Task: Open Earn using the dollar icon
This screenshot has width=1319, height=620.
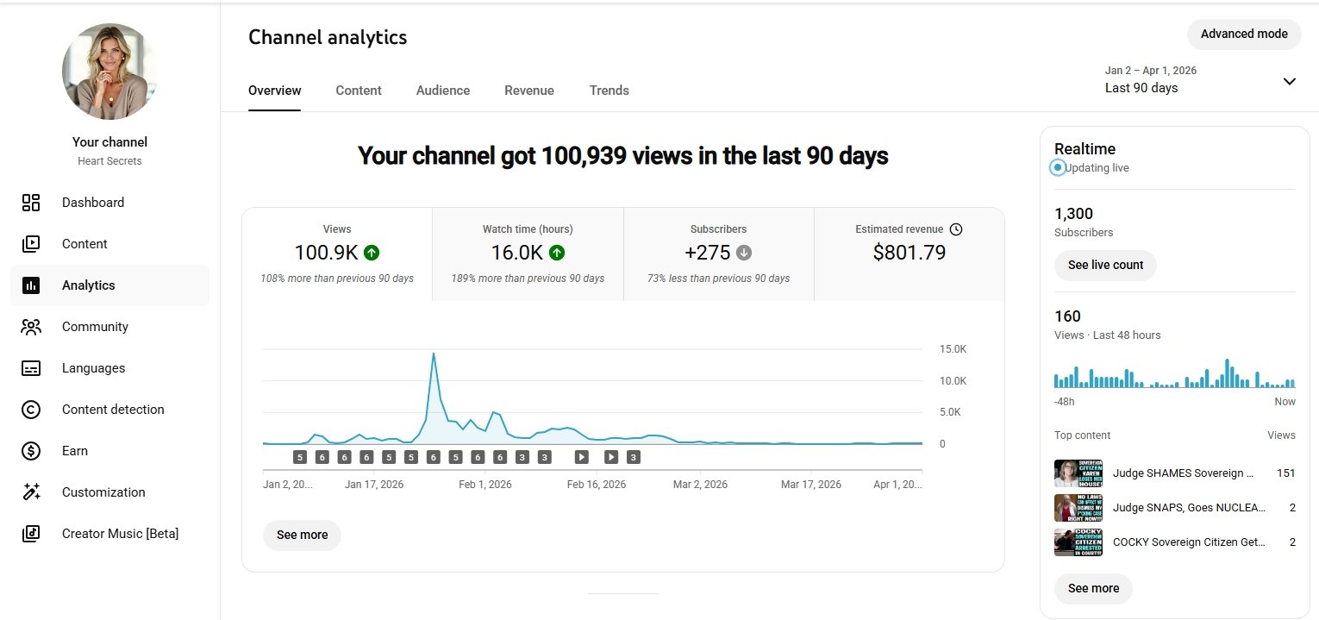Action: coord(31,451)
